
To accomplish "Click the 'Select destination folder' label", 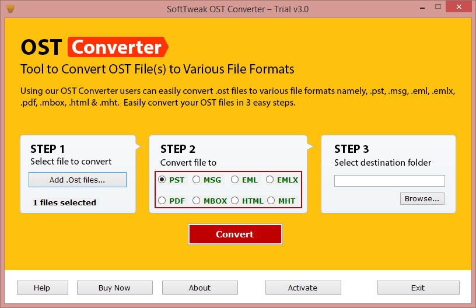I will click(383, 163).
